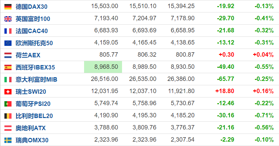Click the EU flag icon

[x=8, y=43]
